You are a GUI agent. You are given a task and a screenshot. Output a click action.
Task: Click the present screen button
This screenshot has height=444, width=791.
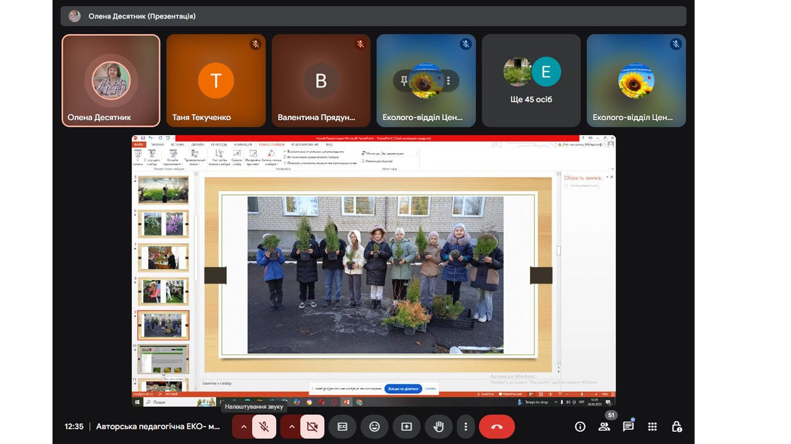pos(406,426)
